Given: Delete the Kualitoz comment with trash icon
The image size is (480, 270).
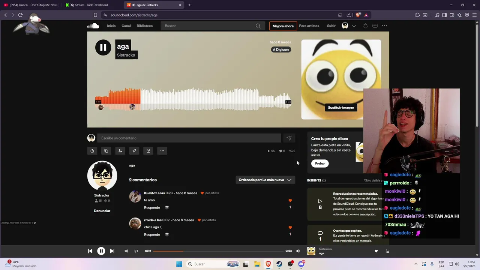Looking at the screenshot, I should coord(167,207).
